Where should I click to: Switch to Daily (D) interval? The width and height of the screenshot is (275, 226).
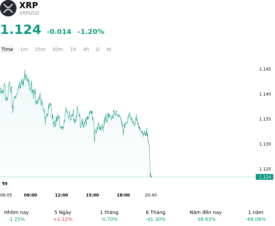pyautogui.click(x=98, y=49)
